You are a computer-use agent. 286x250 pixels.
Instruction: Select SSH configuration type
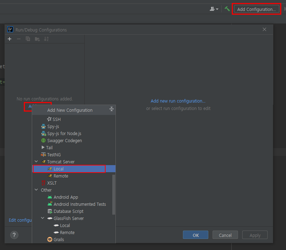[x=74, y=119]
